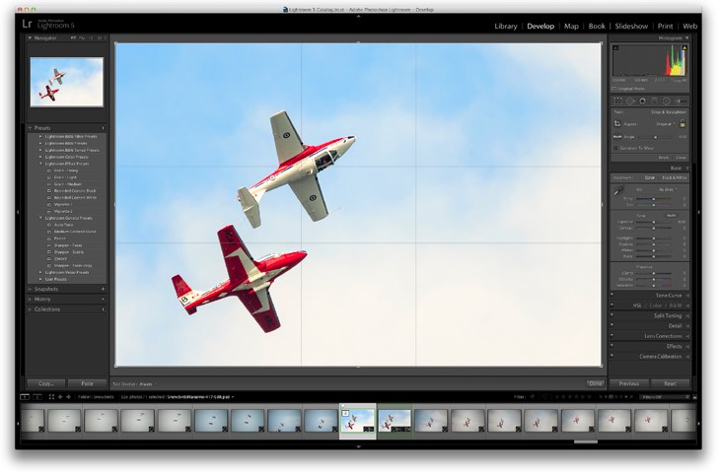Clear History with the X icon
The height and width of the screenshot is (476, 721).
(103, 300)
